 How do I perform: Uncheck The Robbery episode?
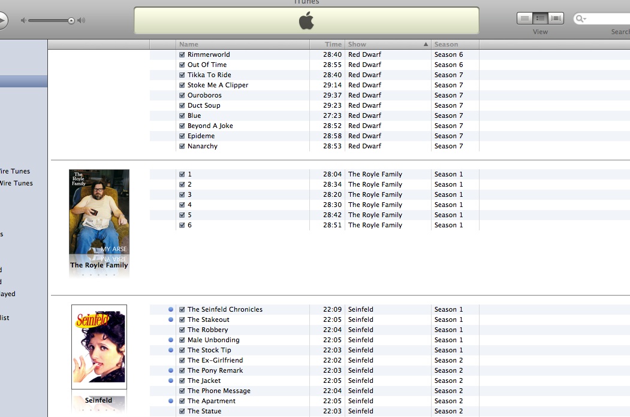[182, 330]
